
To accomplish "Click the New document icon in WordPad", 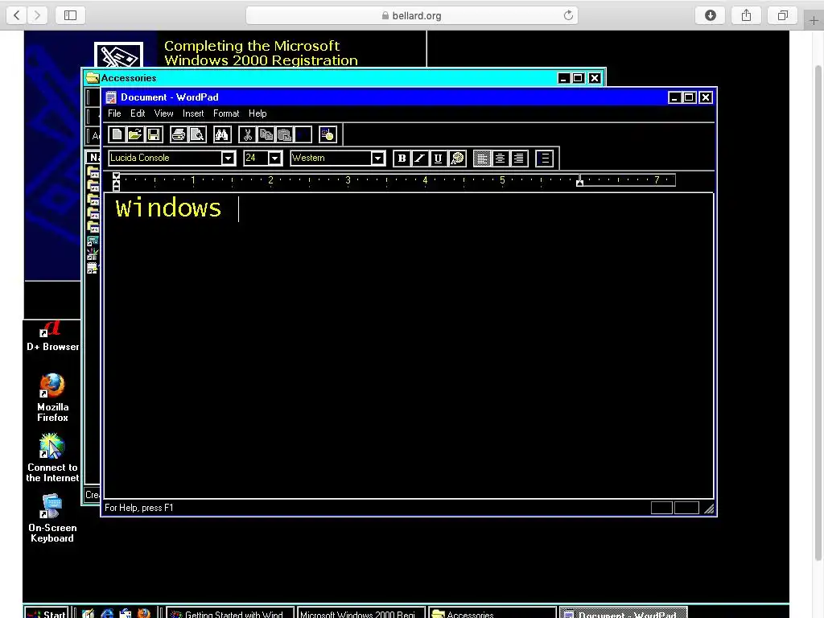I will tap(117, 134).
